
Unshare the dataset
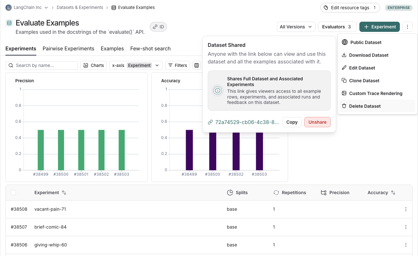pyautogui.click(x=317, y=122)
